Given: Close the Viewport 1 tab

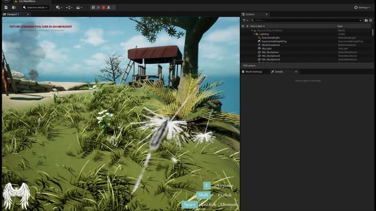Looking at the screenshot, I should click(x=28, y=14).
